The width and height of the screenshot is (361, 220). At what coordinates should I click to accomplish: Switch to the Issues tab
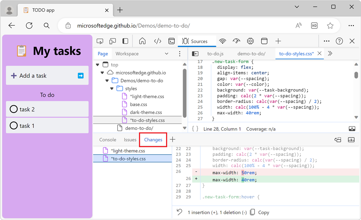coord(130,140)
